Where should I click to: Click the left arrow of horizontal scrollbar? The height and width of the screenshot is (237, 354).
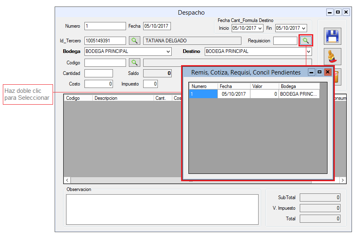pos(67,180)
